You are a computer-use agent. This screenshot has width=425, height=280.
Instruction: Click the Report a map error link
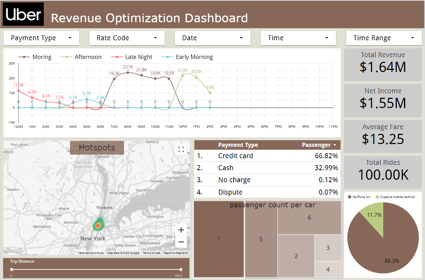(176, 253)
